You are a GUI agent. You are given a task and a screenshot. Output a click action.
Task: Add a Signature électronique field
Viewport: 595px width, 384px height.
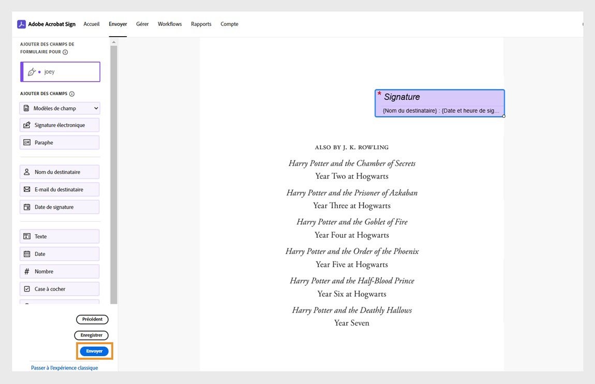(x=59, y=125)
